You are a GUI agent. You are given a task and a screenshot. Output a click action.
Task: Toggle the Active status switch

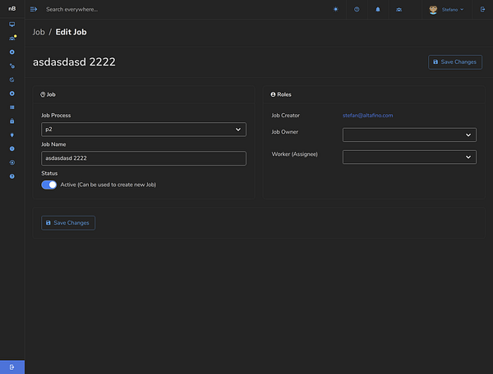(49, 185)
